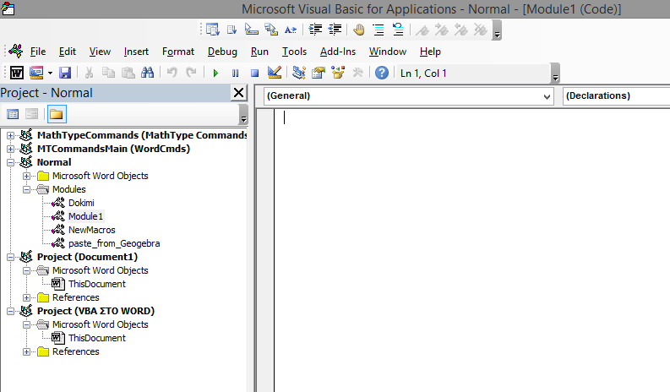Open the (Declarations) procedure dropdown
Image resolution: width=670 pixels, height=392 pixels.
tap(617, 96)
